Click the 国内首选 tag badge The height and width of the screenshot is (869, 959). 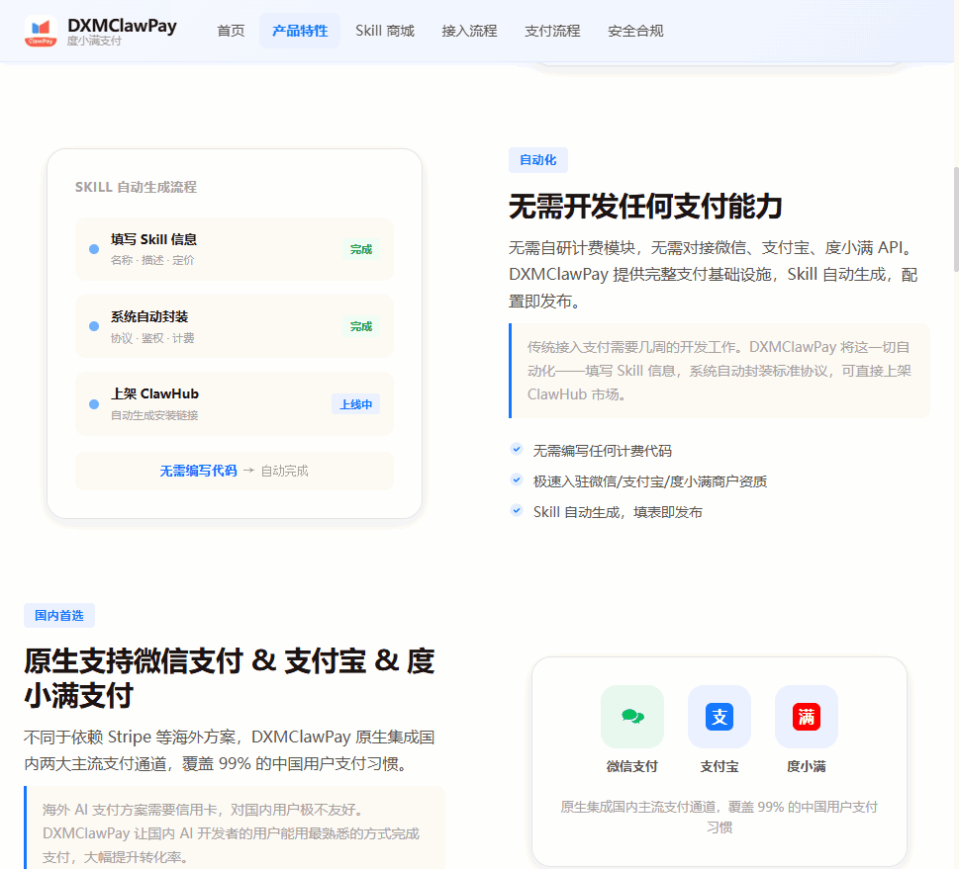pos(58,615)
